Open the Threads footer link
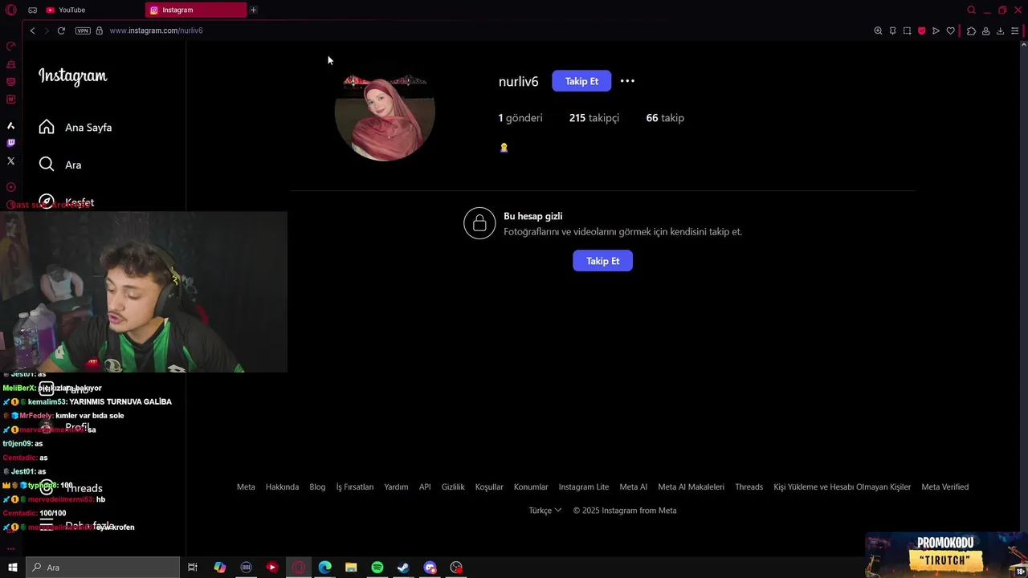 pyautogui.click(x=749, y=486)
